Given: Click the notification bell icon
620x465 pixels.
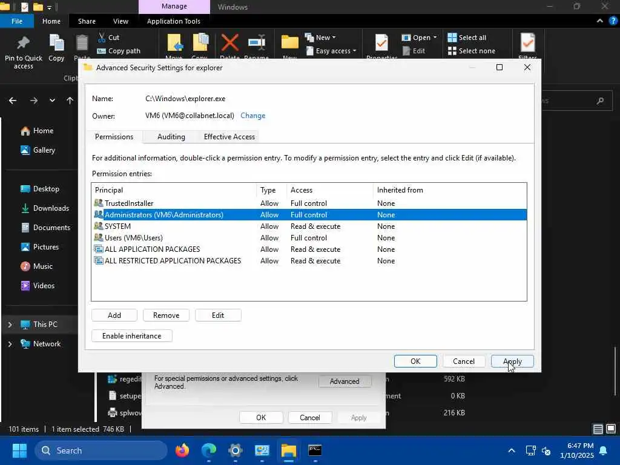Looking at the screenshot, I should pos(604,450).
